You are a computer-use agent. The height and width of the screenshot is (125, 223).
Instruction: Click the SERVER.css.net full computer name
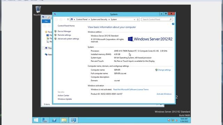click(x=120, y=73)
